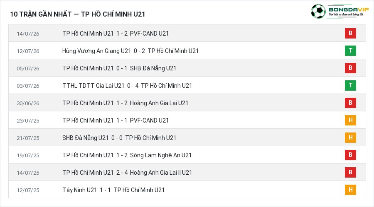Open the BONGDAVIP brand text link
This screenshot has height=207, width=374.
(x=349, y=10)
